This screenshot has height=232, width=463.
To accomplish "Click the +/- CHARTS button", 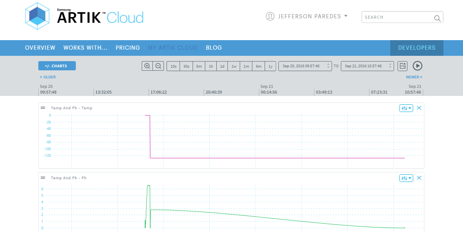I will (57, 66).
